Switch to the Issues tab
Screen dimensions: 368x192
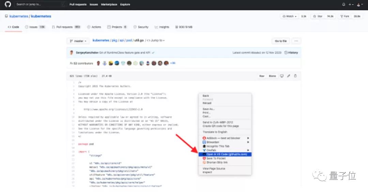35,27
